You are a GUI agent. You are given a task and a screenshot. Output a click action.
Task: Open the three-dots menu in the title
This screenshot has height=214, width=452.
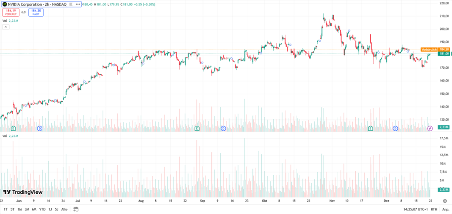coord(77,4)
